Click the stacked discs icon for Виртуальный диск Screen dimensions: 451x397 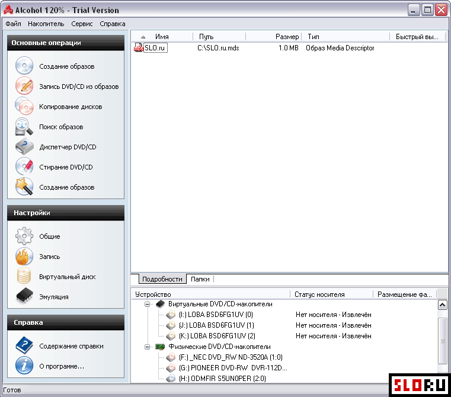tap(24, 276)
